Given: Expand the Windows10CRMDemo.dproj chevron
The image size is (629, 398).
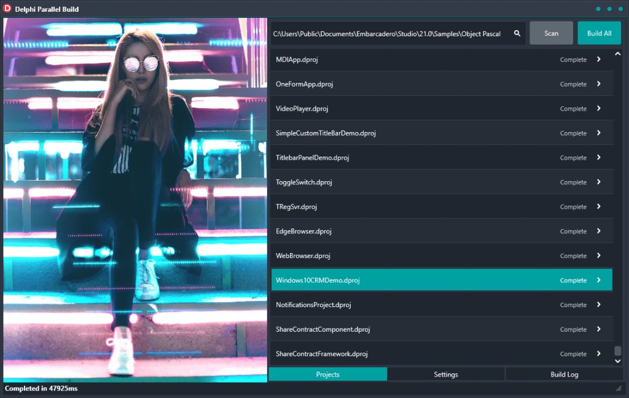Looking at the screenshot, I should point(598,280).
